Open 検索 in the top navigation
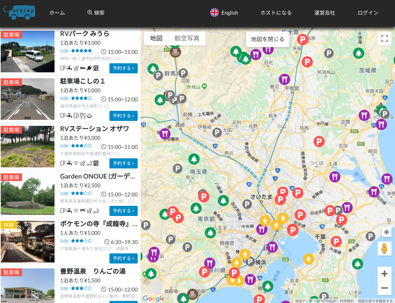The image size is (395, 303). tap(96, 13)
